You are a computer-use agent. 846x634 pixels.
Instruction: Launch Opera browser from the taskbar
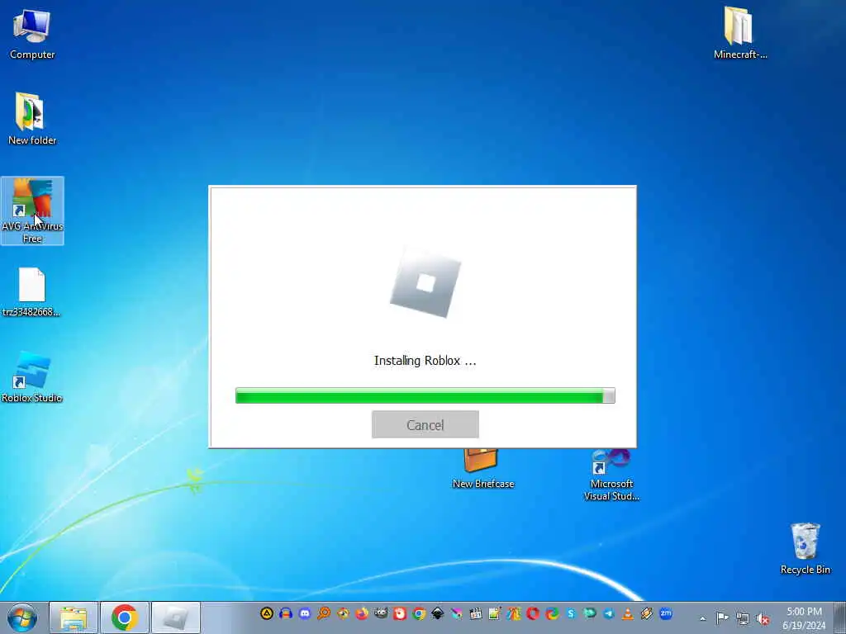[x=533, y=613]
